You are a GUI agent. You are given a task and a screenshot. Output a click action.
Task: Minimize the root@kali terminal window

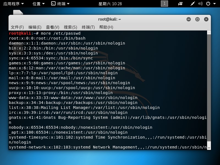[x=189, y=19]
